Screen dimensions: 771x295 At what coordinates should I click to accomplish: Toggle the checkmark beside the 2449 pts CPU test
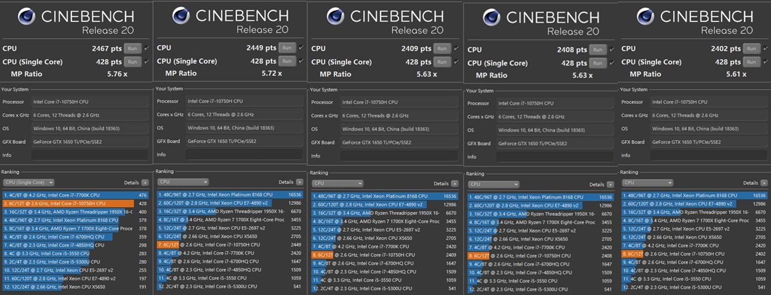click(301, 48)
